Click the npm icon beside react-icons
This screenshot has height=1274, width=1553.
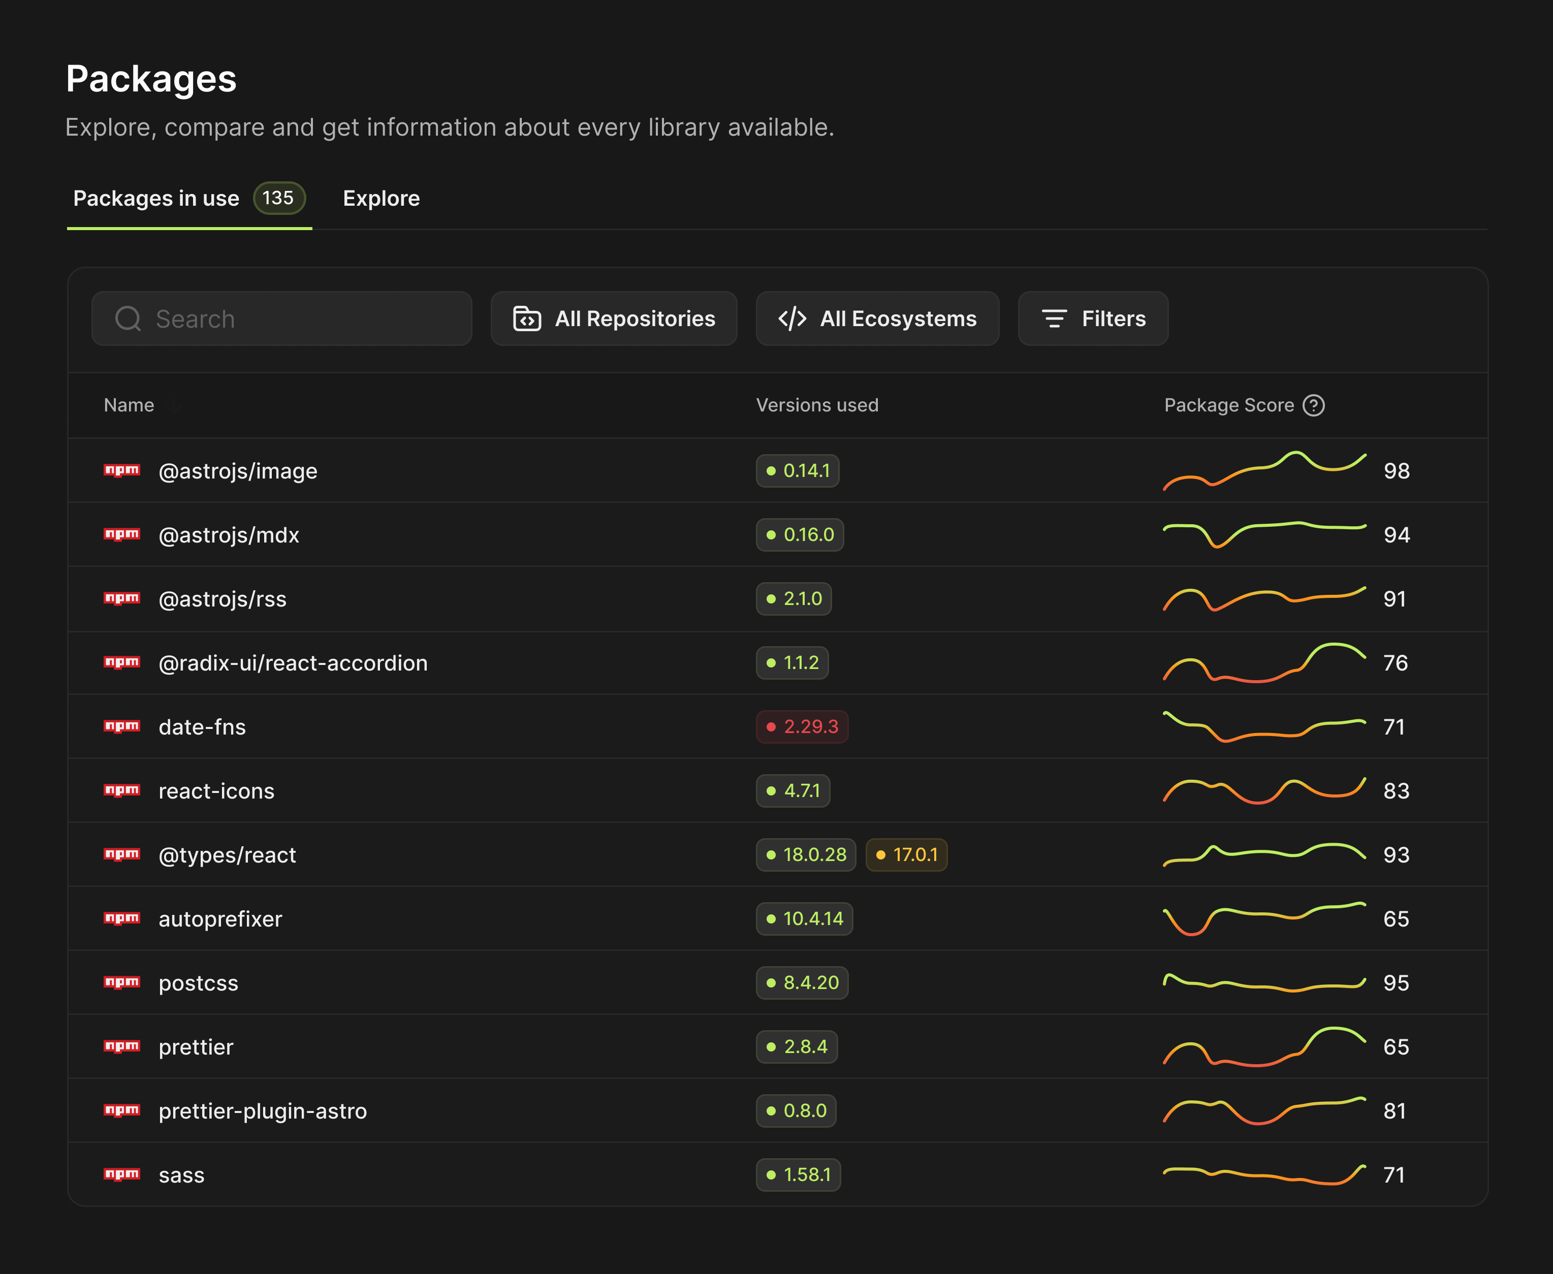click(x=122, y=790)
